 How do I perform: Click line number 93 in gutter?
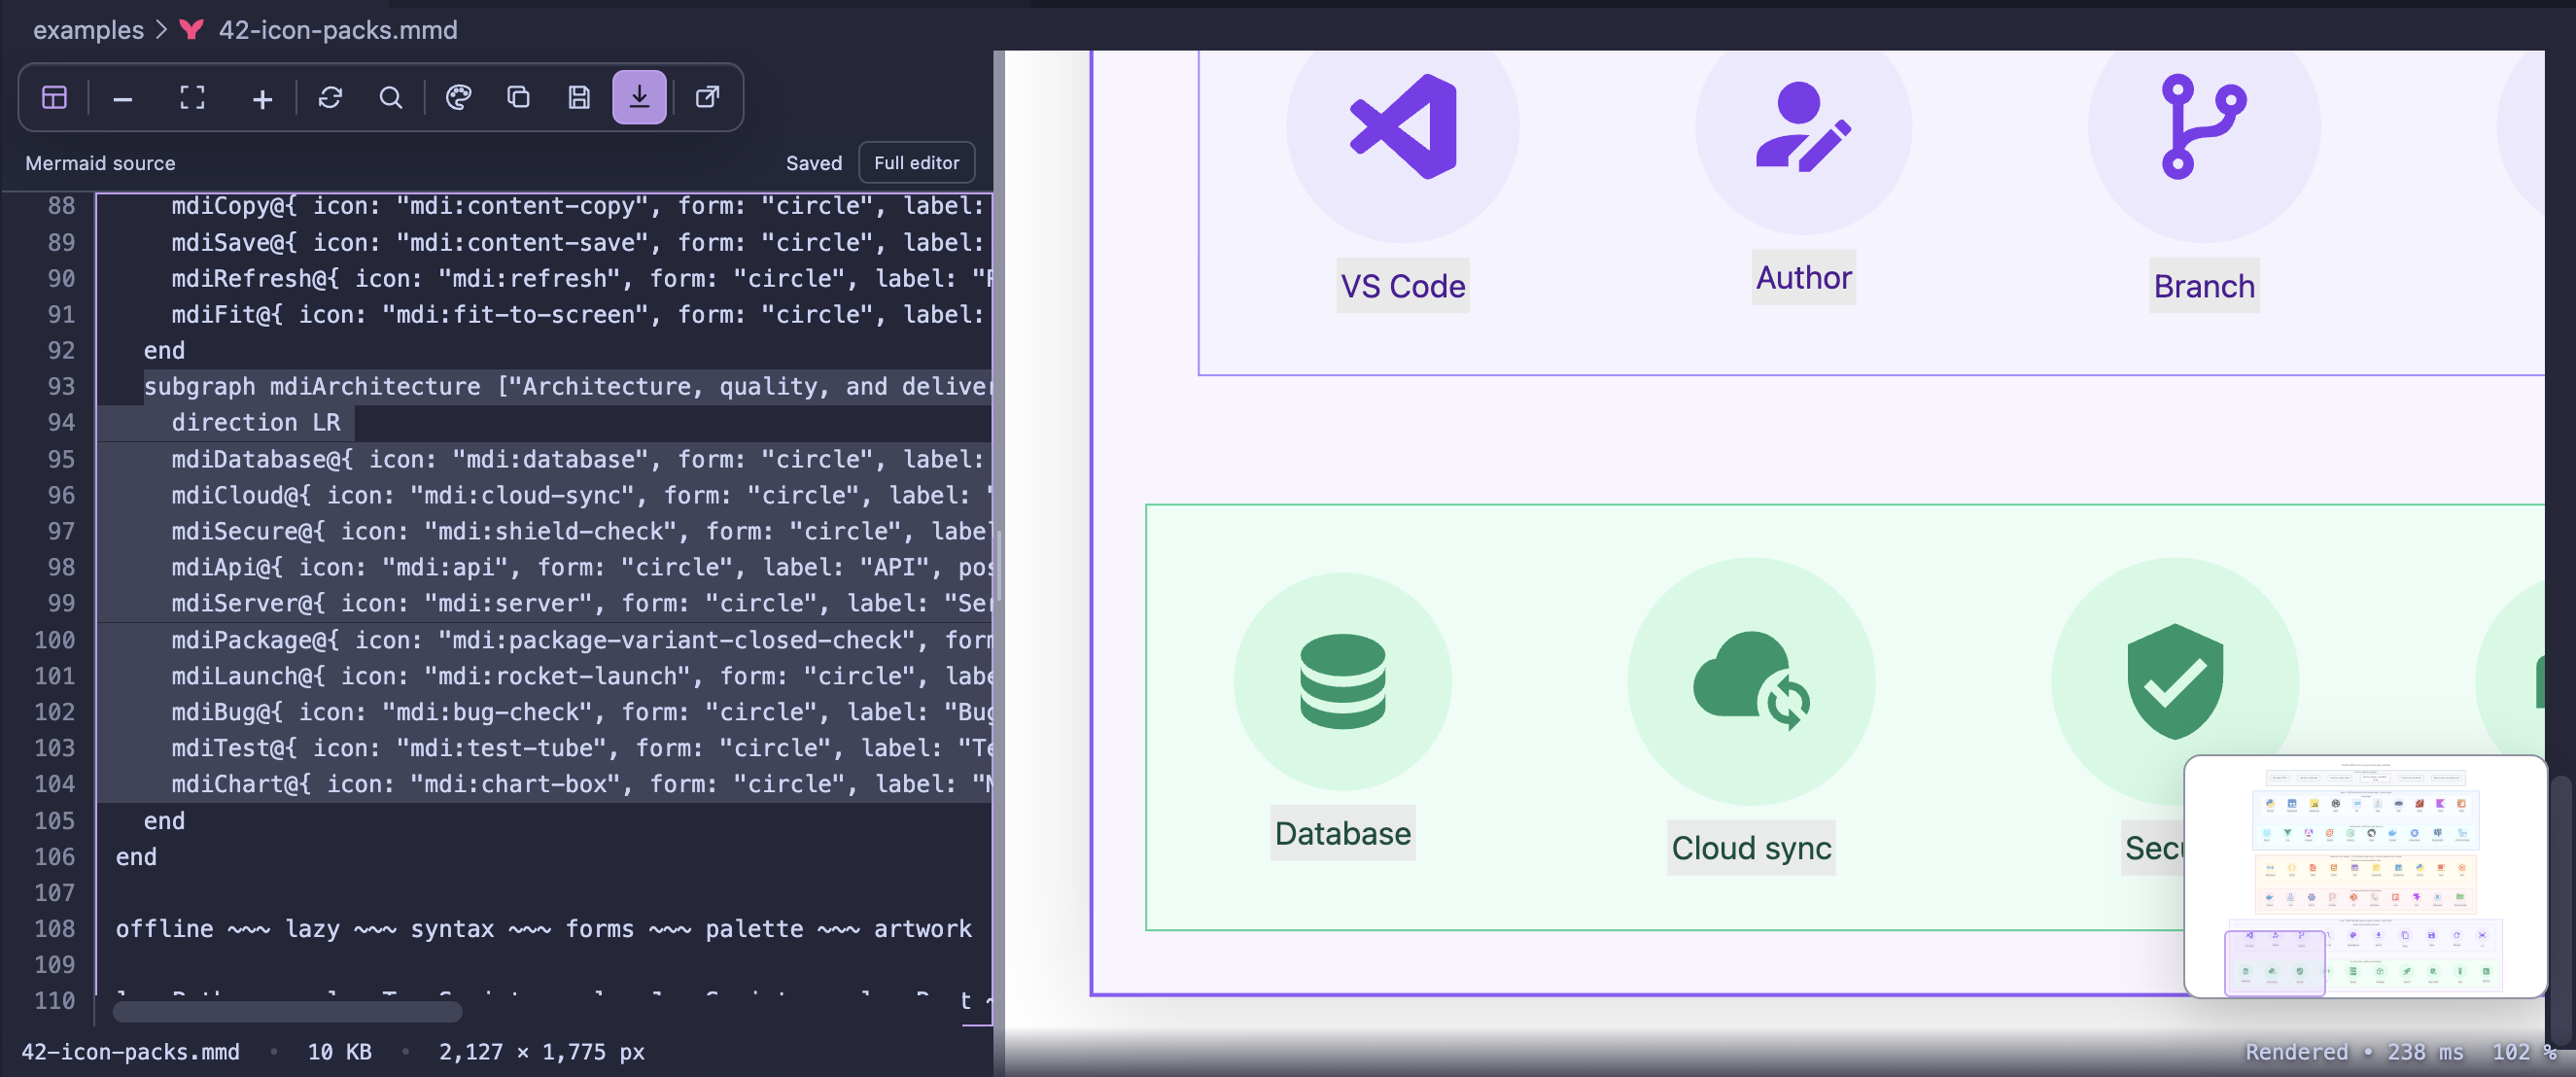tap(61, 387)
